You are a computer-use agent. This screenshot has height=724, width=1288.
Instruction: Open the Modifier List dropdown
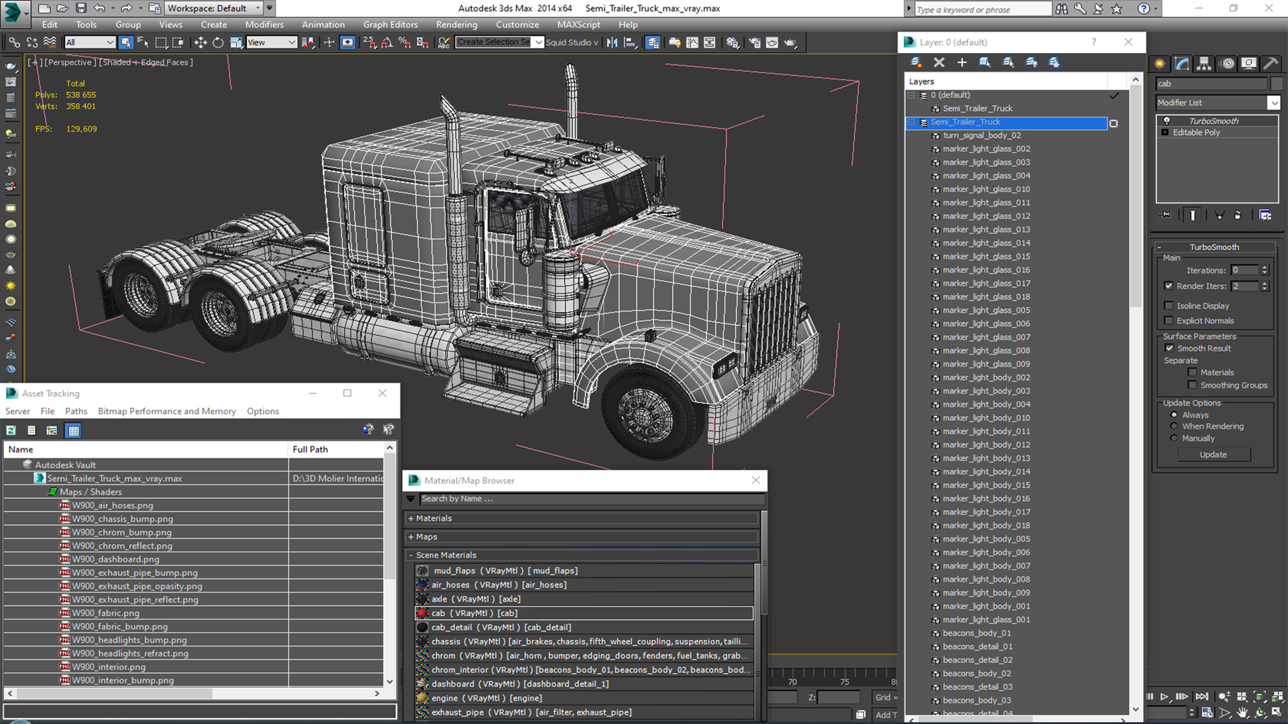pos(1273,103)
